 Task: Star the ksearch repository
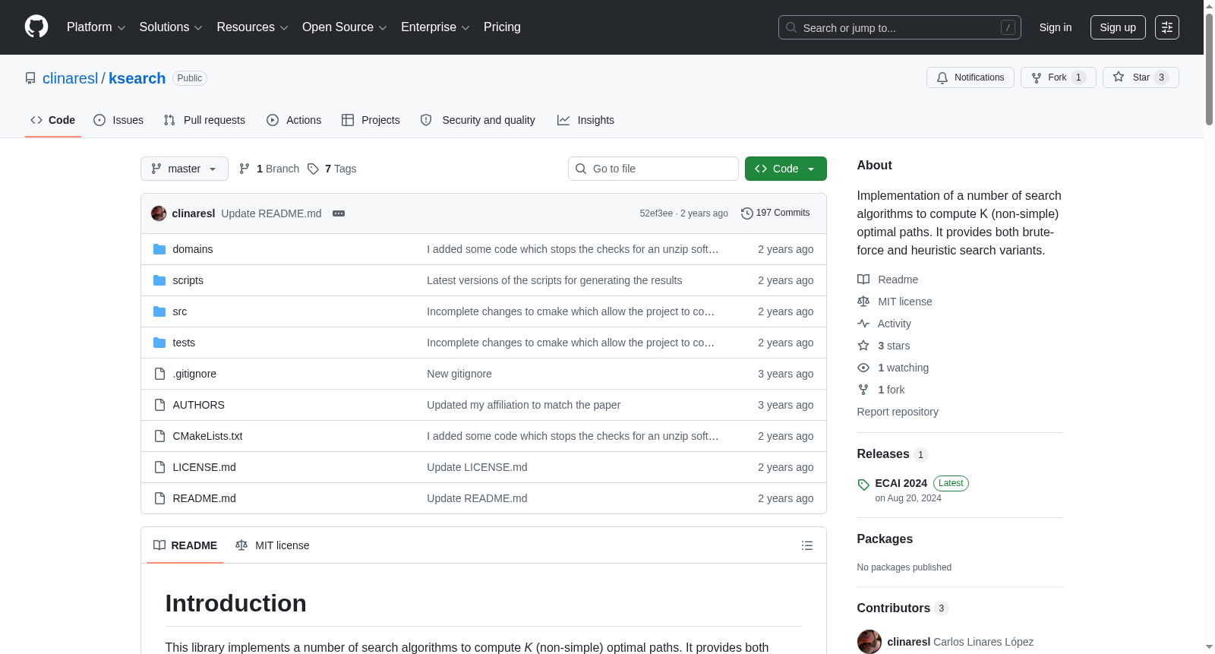click(x=1141, y=77)
